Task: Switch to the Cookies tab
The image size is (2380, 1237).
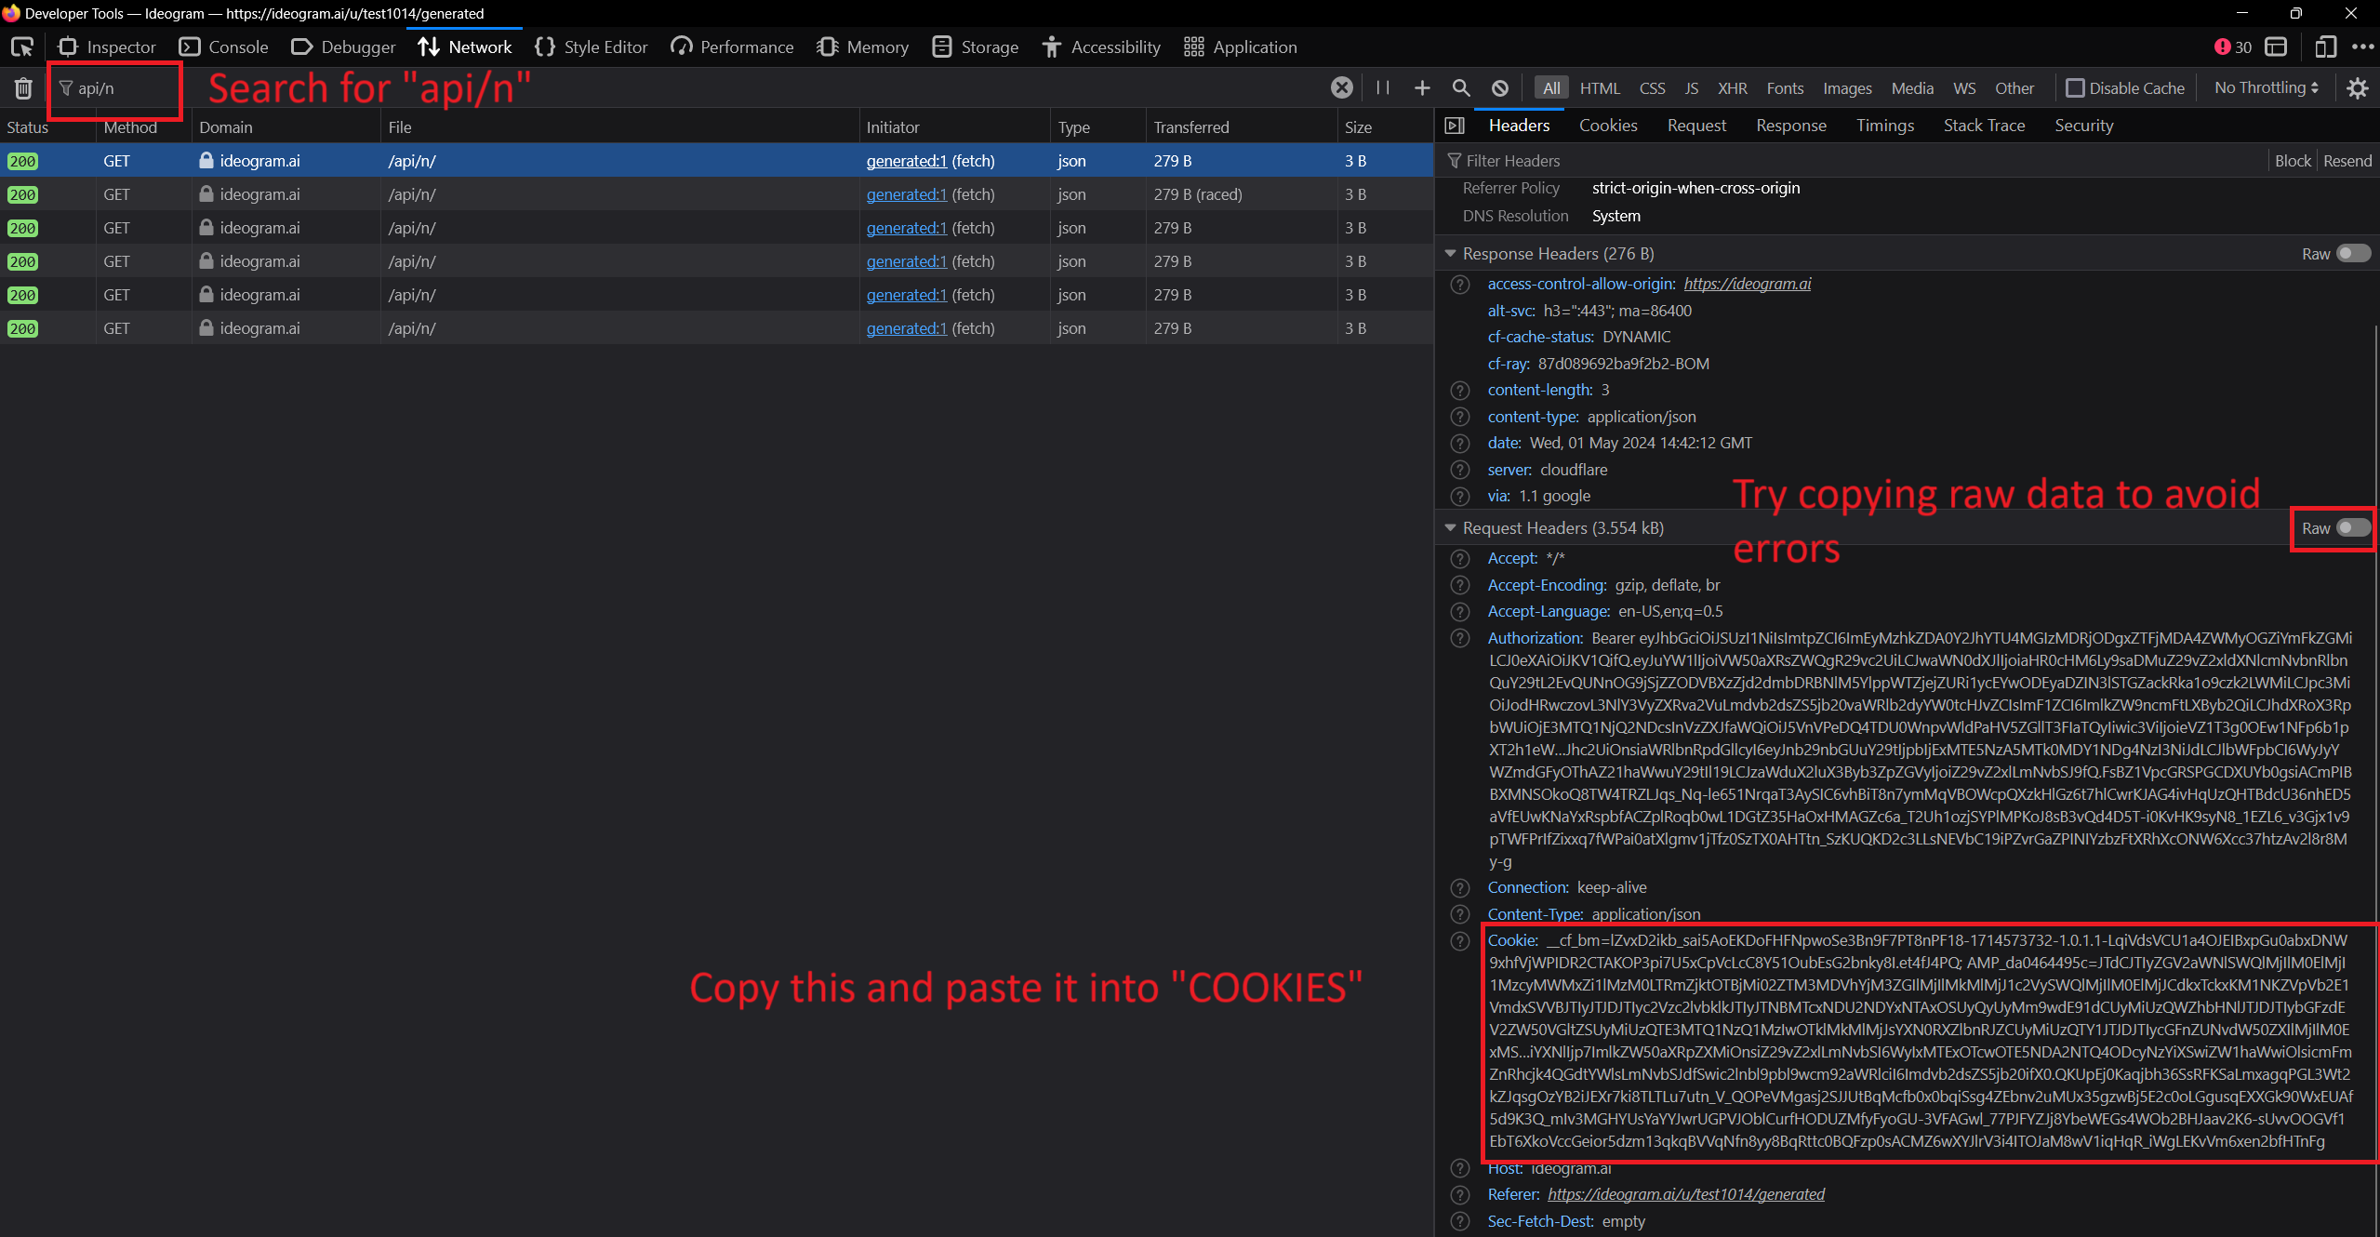Action: 1607,126
